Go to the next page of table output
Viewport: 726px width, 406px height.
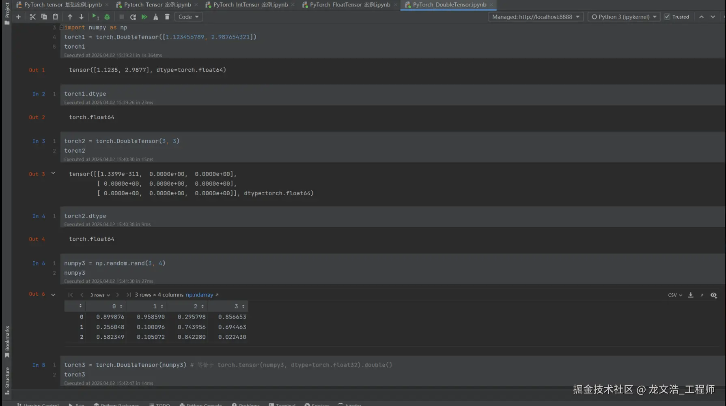118,295
